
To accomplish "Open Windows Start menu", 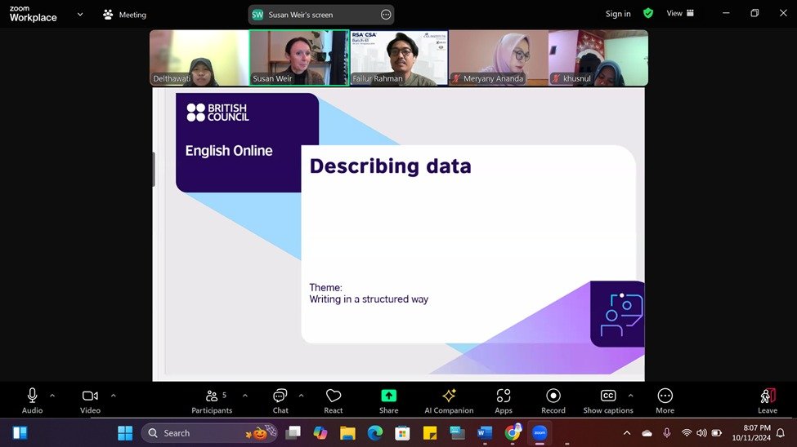I will (125, 433).
